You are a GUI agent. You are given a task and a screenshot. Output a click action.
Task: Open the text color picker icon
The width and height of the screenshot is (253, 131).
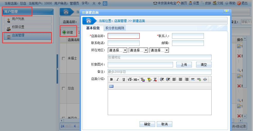click(143, 79)
